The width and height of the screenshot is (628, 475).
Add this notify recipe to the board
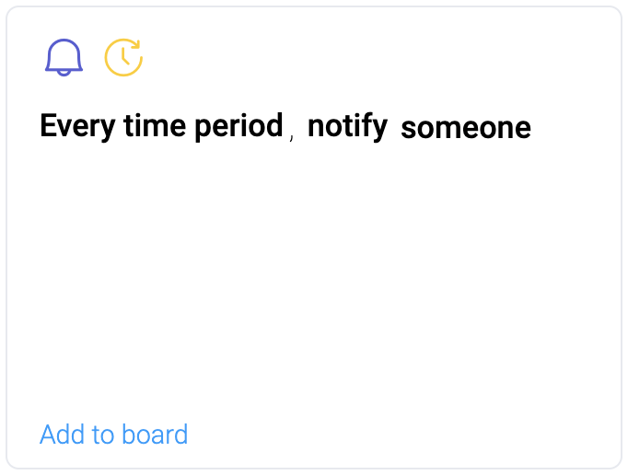point(113,434)
